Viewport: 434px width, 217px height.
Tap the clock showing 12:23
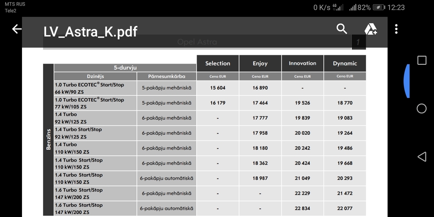[x=396, y=8]
